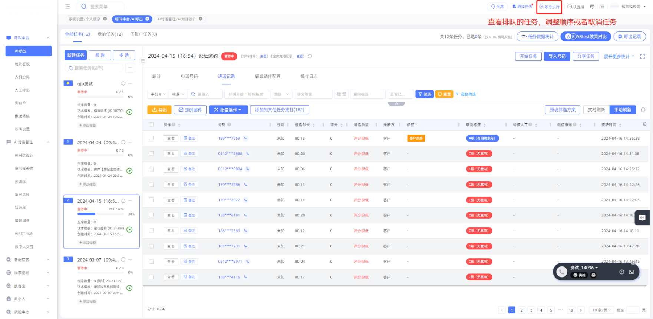Click the fullscreen expand icon
This screenshot has height=319, width=653.
coord(642,56)
